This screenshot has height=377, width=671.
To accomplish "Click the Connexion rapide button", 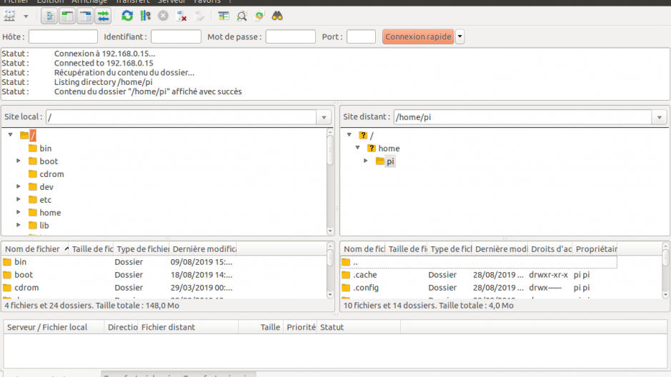I will pos(418,36).
